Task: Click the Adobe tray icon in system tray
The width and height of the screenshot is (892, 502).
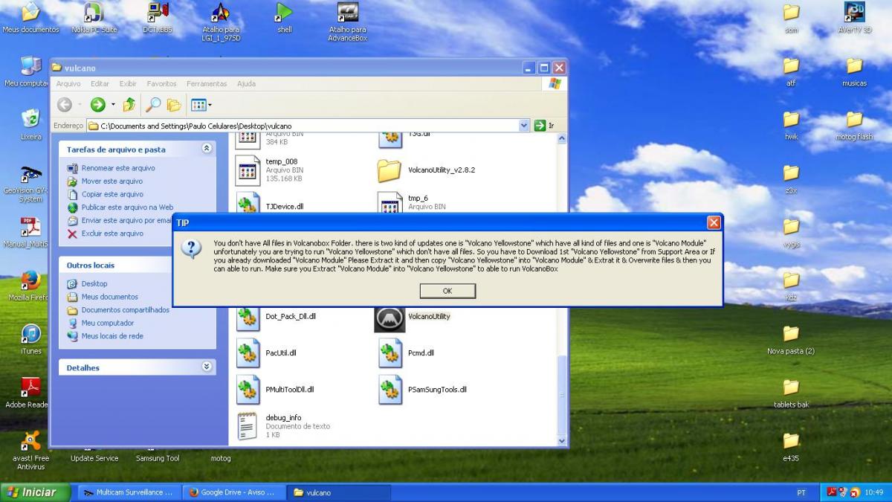Action: tap(833, 492)
